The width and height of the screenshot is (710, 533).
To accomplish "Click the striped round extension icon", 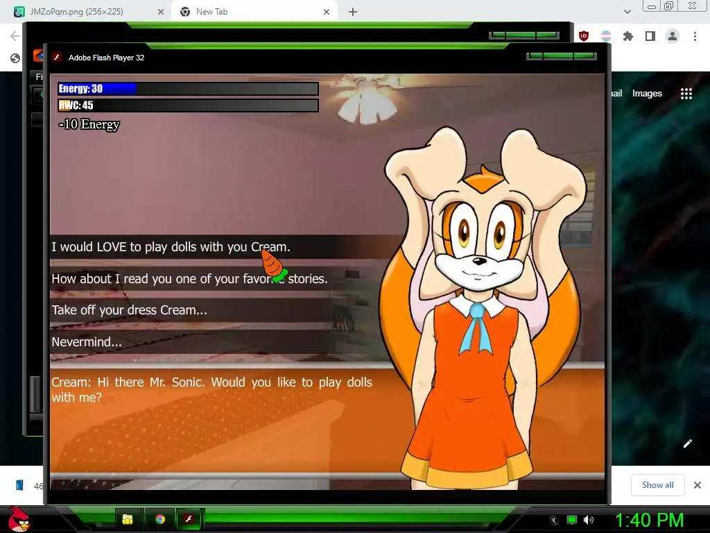I will (606, 36).
